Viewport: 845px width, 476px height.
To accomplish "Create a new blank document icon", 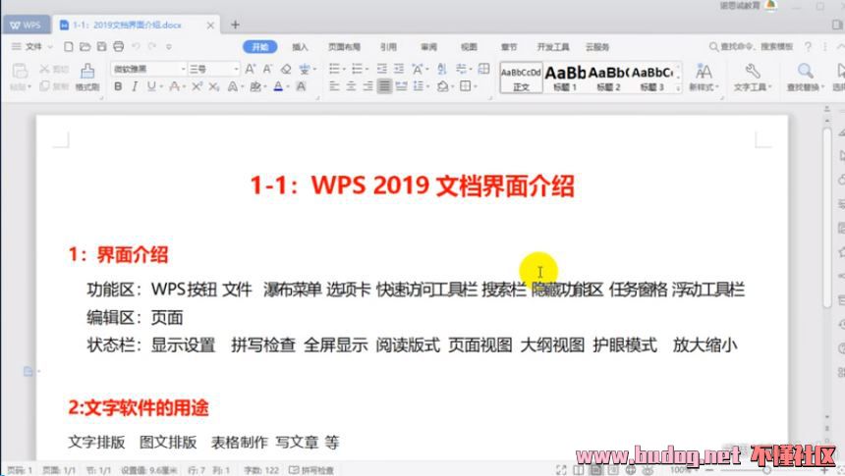I will click(69, 47).
